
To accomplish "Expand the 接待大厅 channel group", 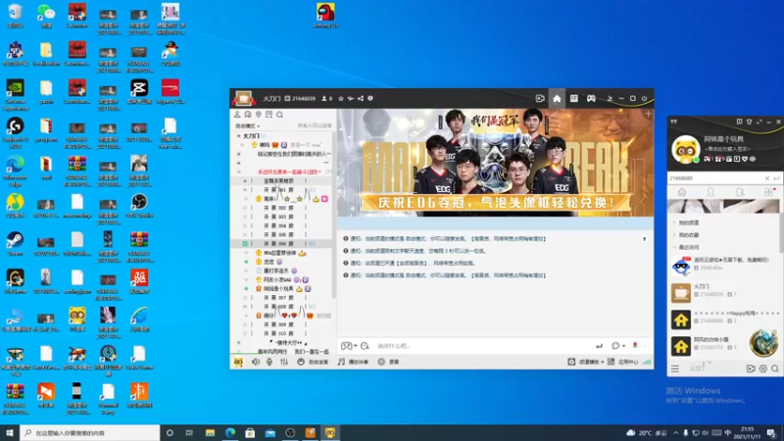I will 238,342.
